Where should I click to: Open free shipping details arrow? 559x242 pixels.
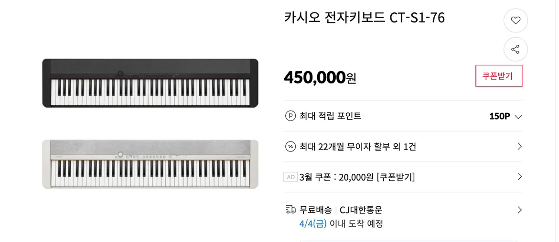point(519,210)
